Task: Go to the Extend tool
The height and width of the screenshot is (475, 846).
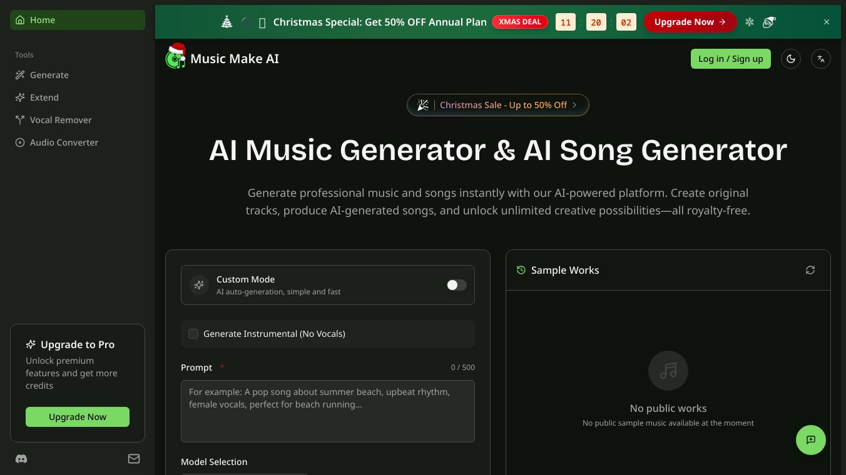Action: pos(78,97)
